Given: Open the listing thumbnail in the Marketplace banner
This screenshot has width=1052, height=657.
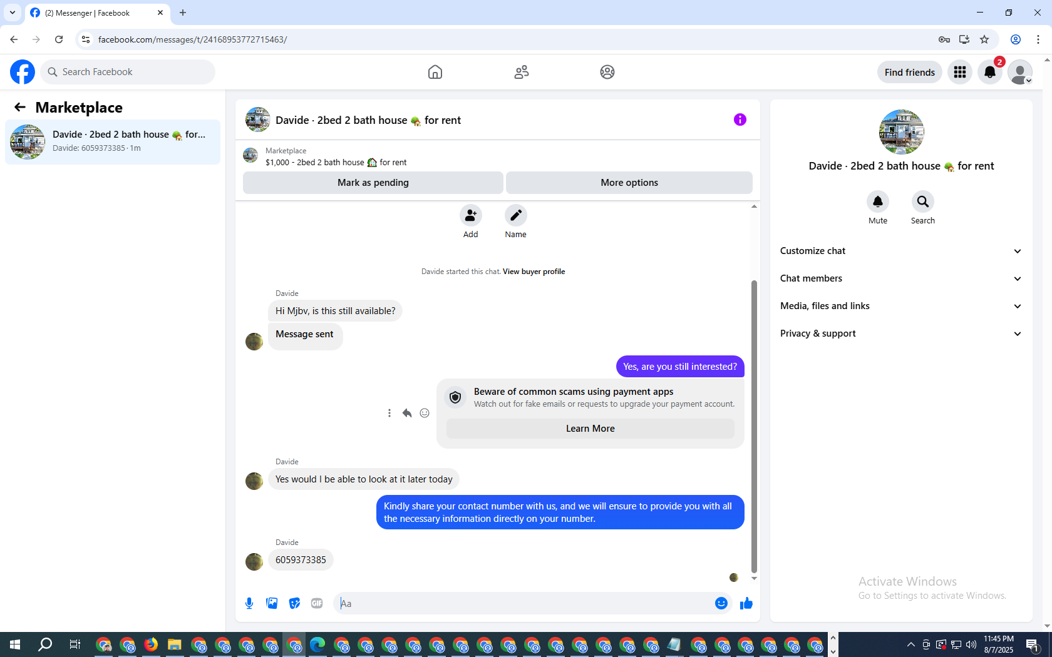Looking at the screenshot, I should (x=250, y=155).
